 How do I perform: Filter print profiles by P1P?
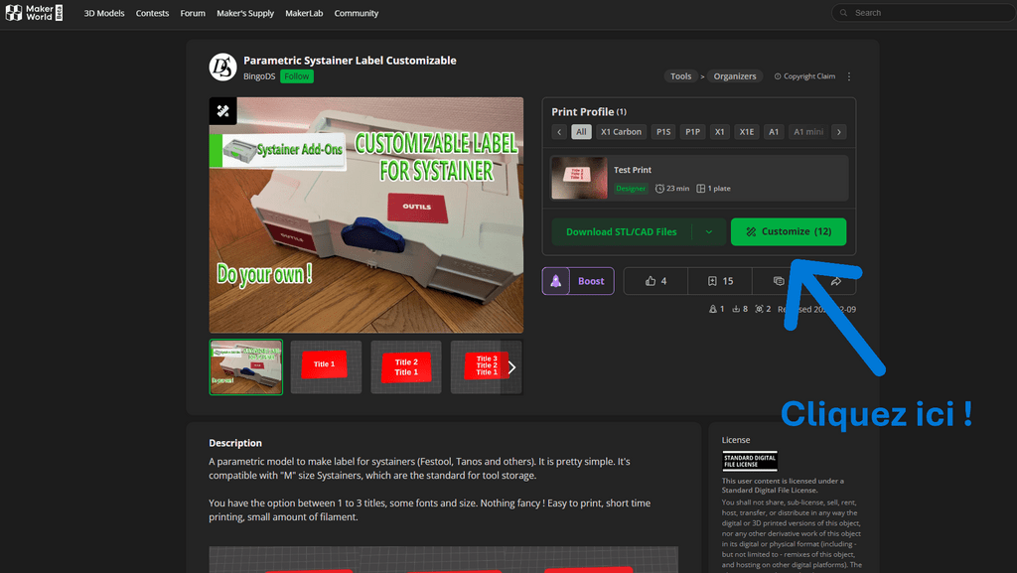692,132
